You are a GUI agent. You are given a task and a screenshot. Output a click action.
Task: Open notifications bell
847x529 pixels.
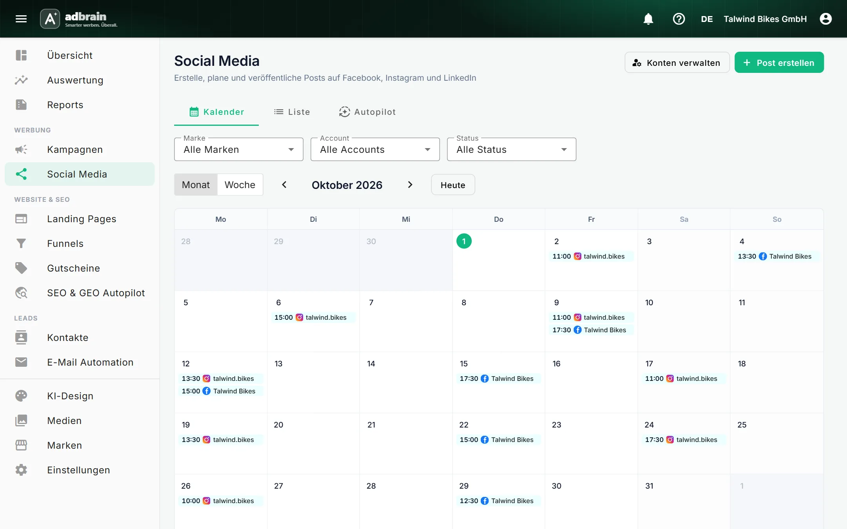click(648, 19)
